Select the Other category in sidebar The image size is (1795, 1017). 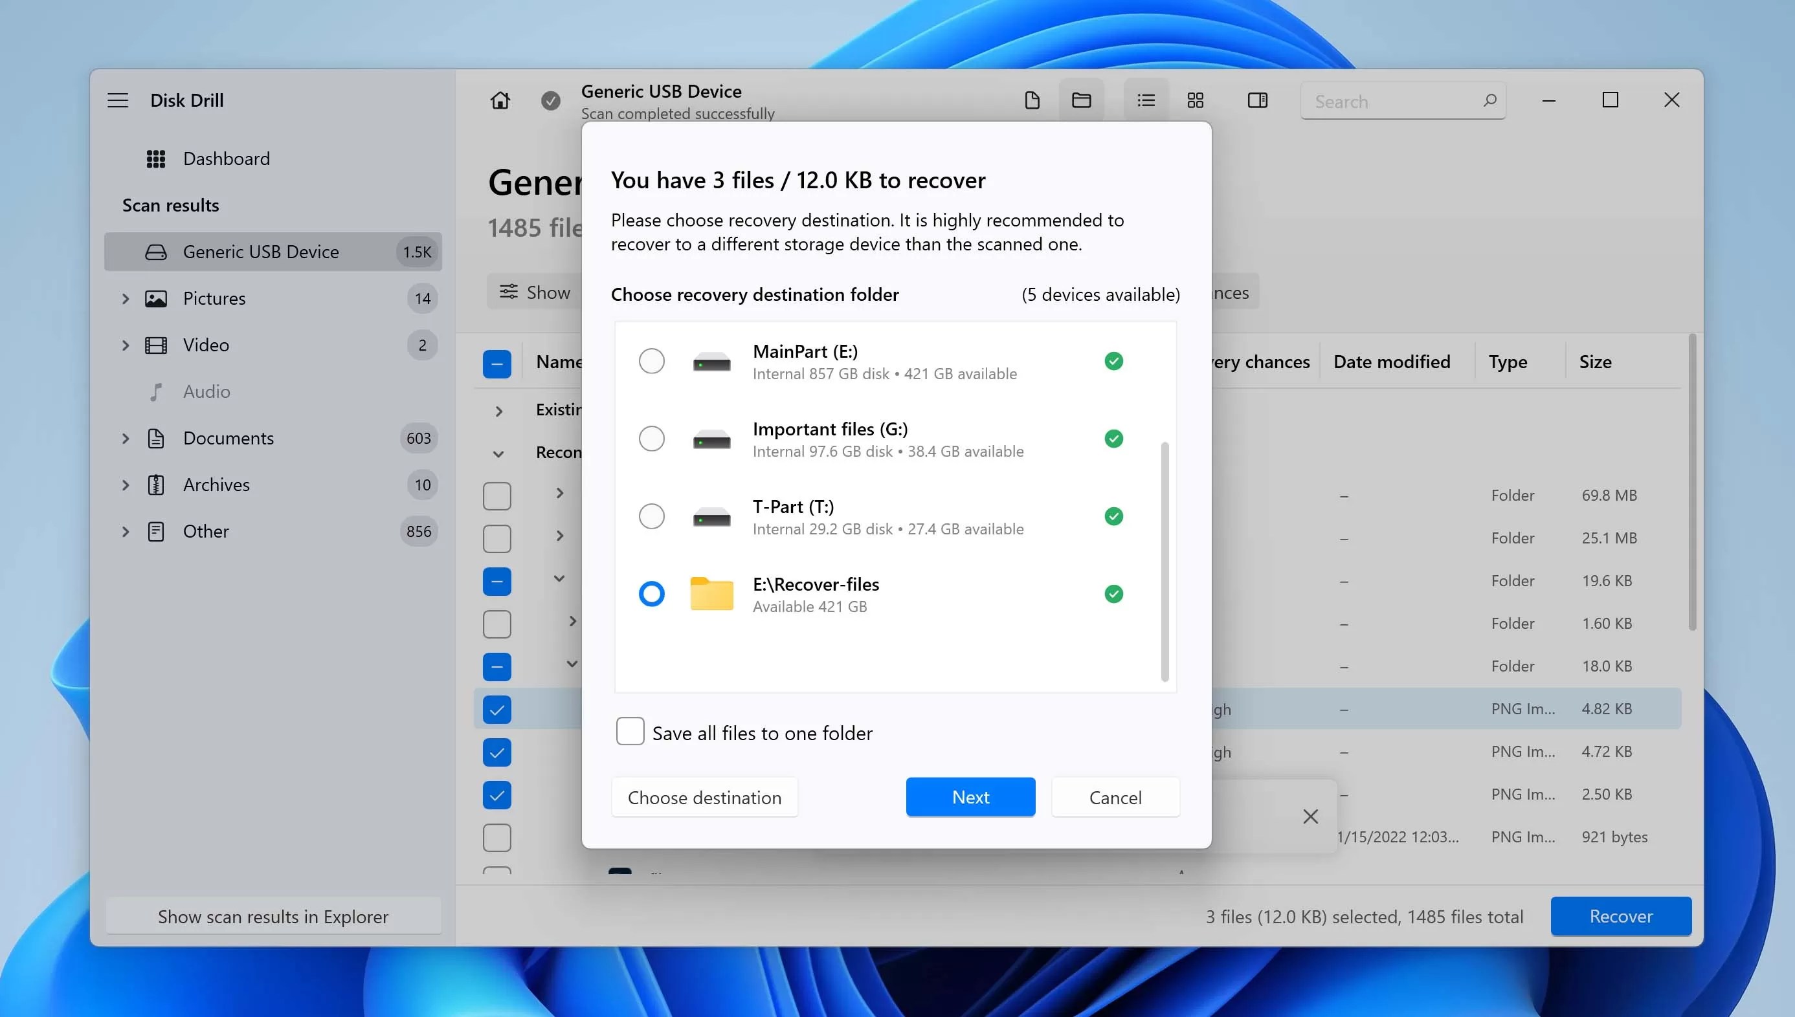tap(205, 532)
